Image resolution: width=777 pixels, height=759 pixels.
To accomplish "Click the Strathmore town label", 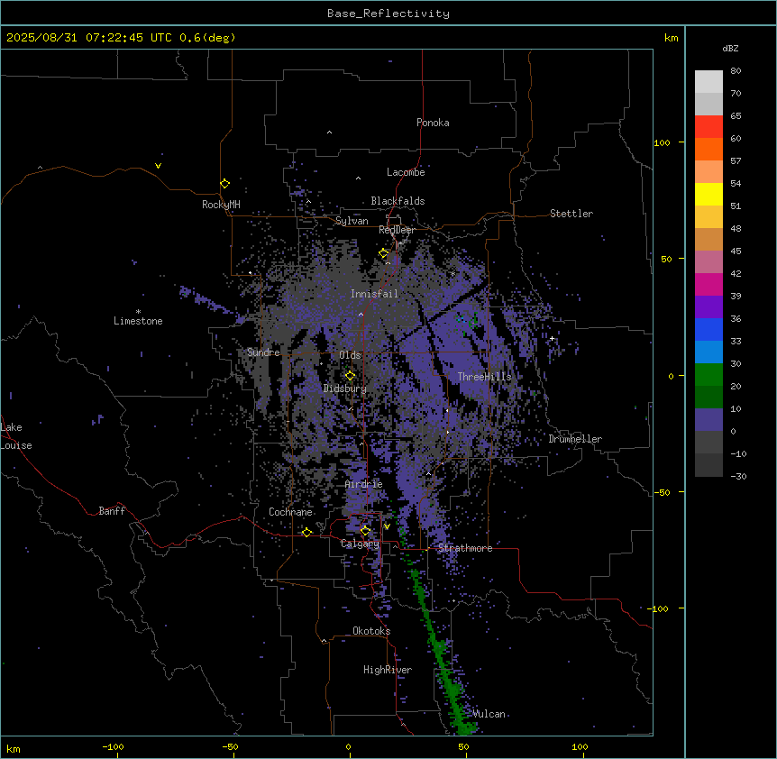I will [465, 548].
